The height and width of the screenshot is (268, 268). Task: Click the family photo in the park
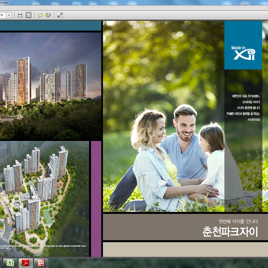[x=163, y=116]
